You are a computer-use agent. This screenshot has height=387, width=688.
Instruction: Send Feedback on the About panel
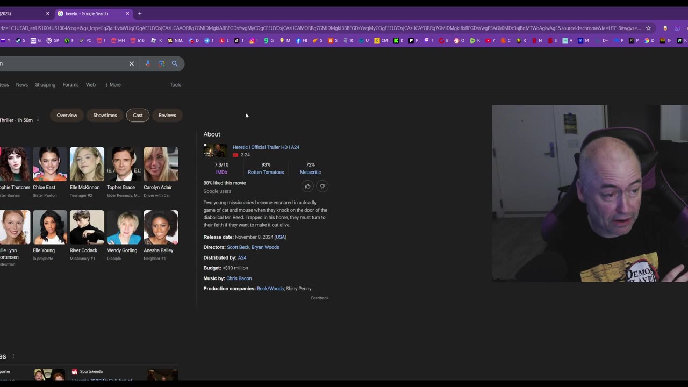tap(320, 298)
